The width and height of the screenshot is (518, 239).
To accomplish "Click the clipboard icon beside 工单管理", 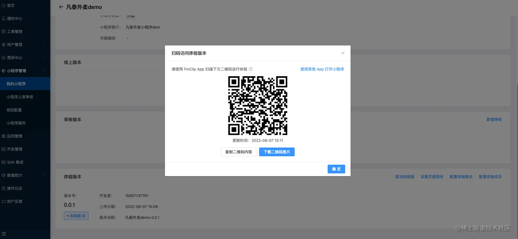I will 3,31.
